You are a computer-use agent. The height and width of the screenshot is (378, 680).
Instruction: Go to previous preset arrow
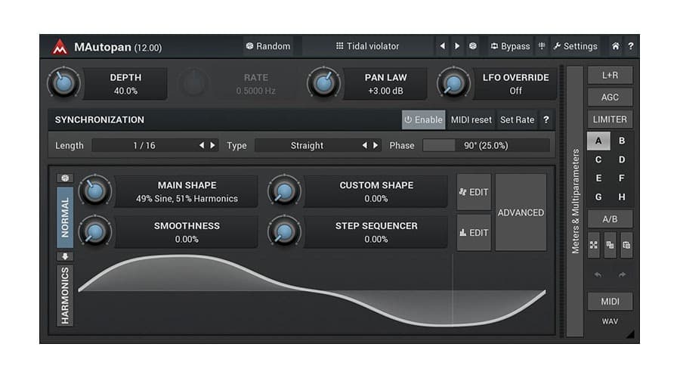(442, 46)
